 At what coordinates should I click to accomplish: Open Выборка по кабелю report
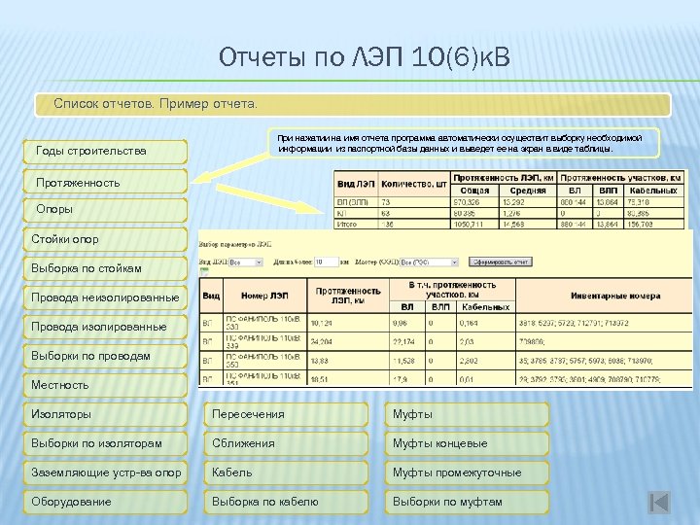pos(286,502)
